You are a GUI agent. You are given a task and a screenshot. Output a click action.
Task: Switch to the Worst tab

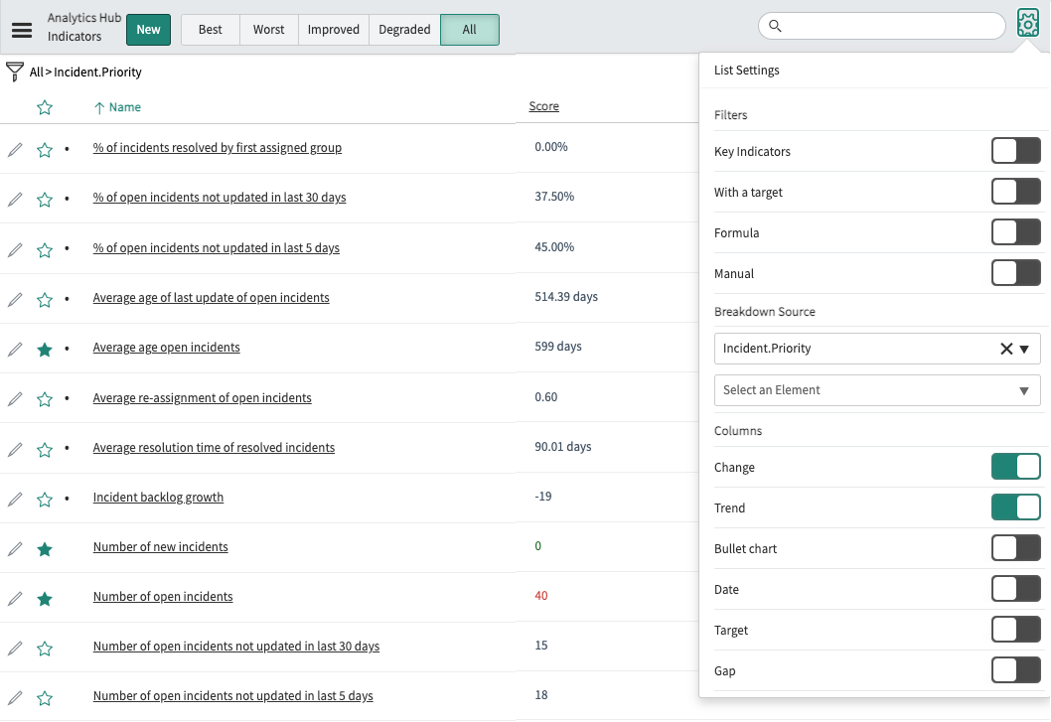[269, 30]
